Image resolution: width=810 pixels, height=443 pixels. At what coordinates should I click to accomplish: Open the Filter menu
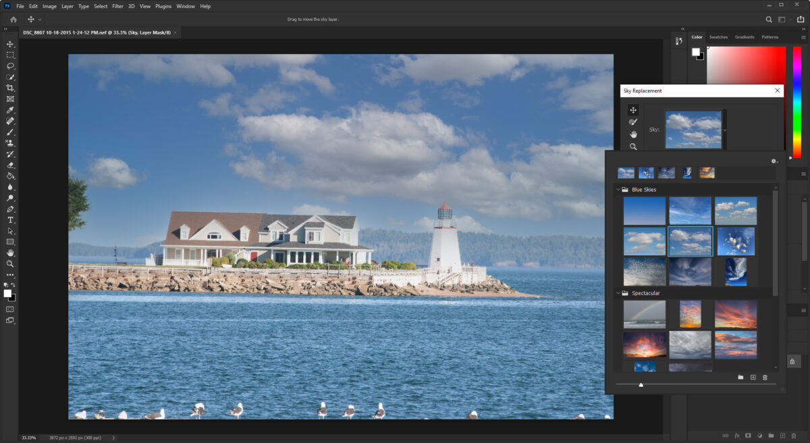tap(118, 6)
